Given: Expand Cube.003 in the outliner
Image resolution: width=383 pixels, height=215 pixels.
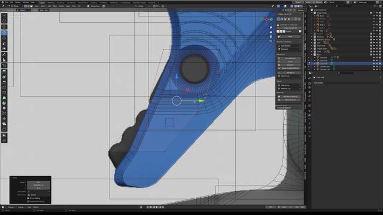Looking at the screenshot, I should point(315,57).
